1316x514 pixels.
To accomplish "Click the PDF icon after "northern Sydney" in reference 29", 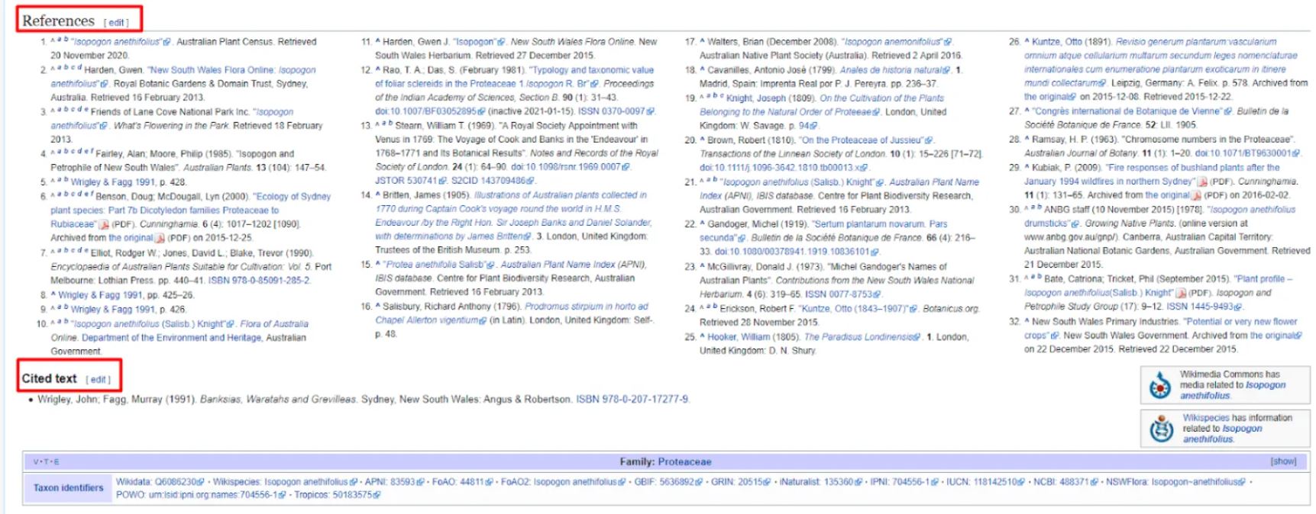I will coord(1202,182).
